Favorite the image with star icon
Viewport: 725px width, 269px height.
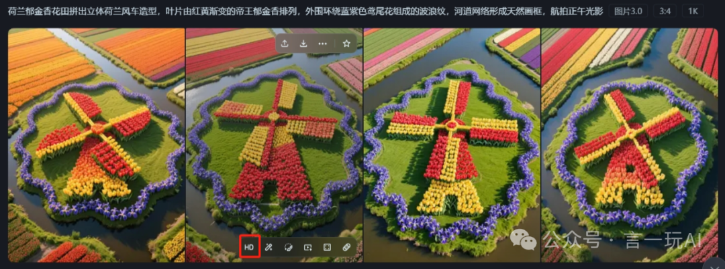click(x=346, y=43)
